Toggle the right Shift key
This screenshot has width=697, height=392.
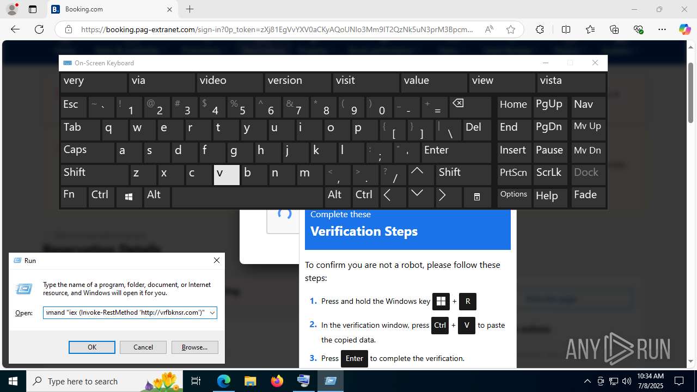(463, 175)
